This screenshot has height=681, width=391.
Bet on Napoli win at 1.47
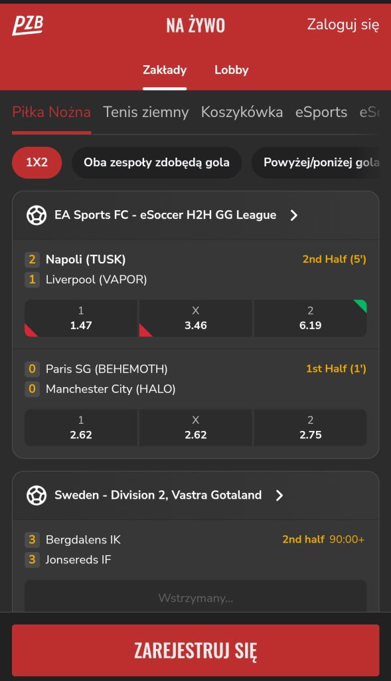click(81, 319)
